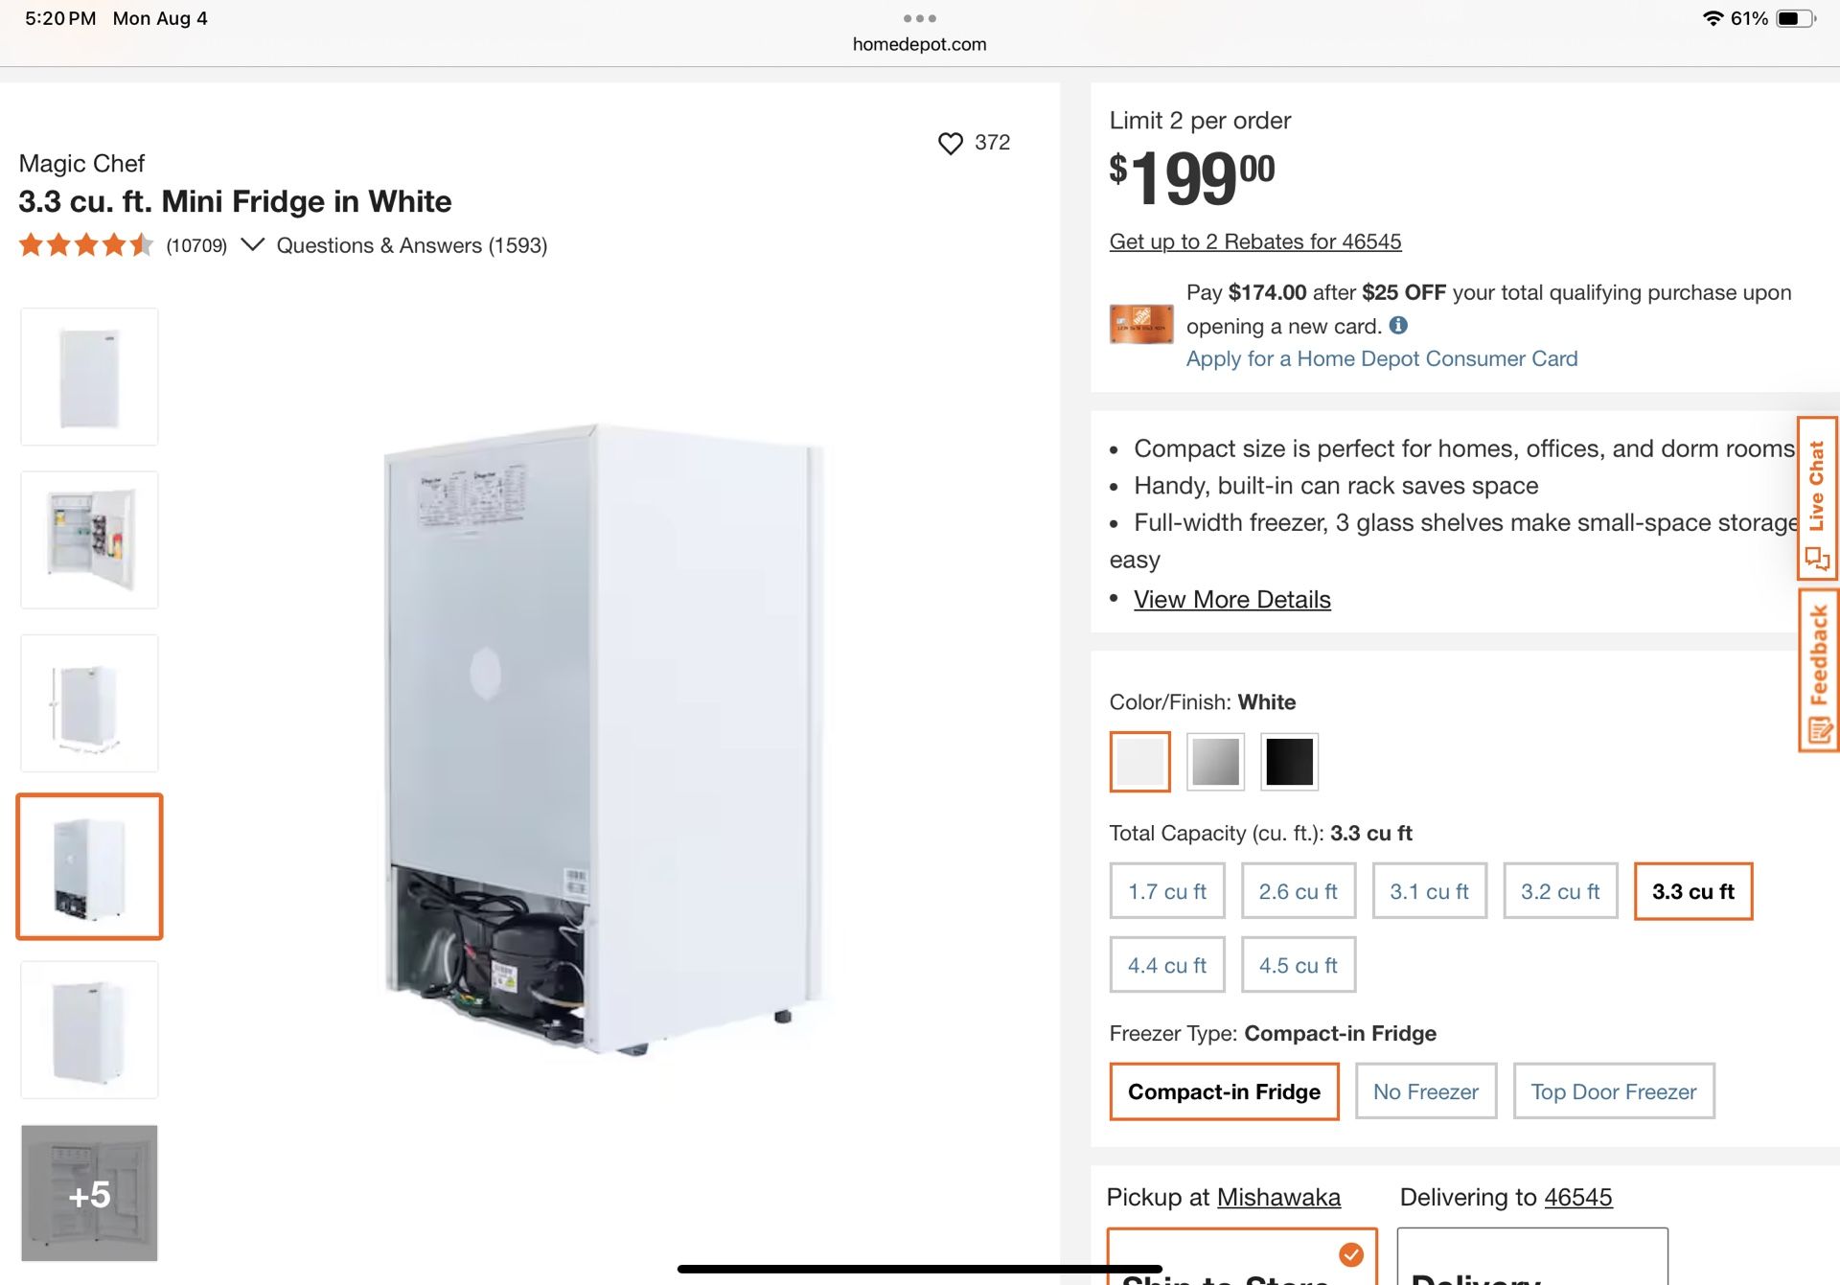The image size is (1840, 1285).
Task: Click the open-door fridge thumbnail
Action: 88,539
